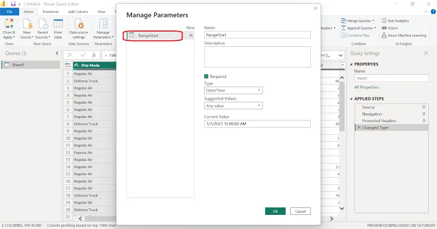This screenshot has height=229, width=437.
Task: Open the Type dropdown showing Date/Time
Action: 233,90
